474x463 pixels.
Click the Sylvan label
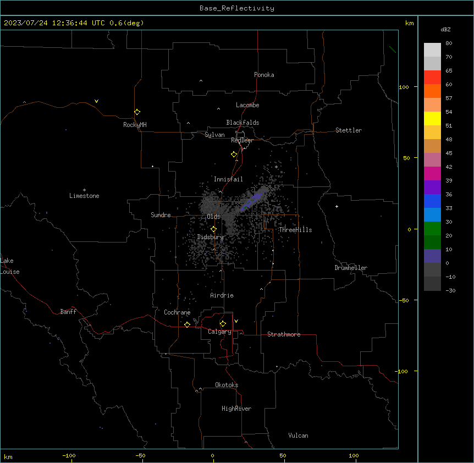[214, 135]
